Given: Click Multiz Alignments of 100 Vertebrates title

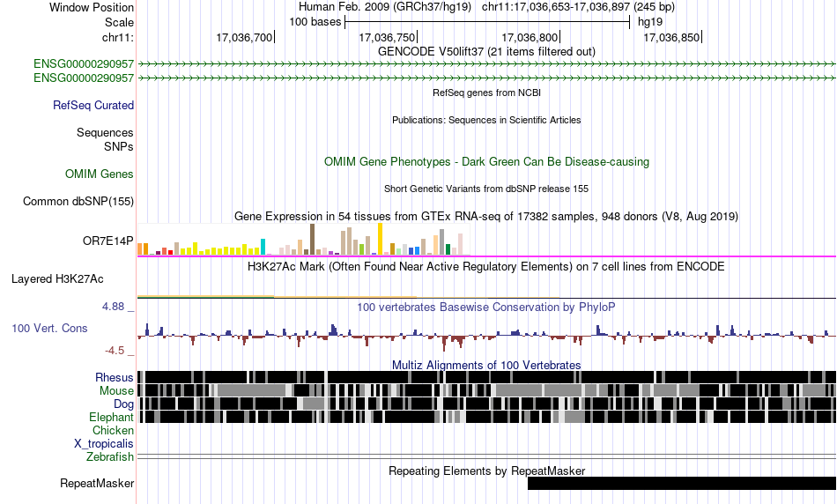Looking at the screenshot, I should [486, 365].
